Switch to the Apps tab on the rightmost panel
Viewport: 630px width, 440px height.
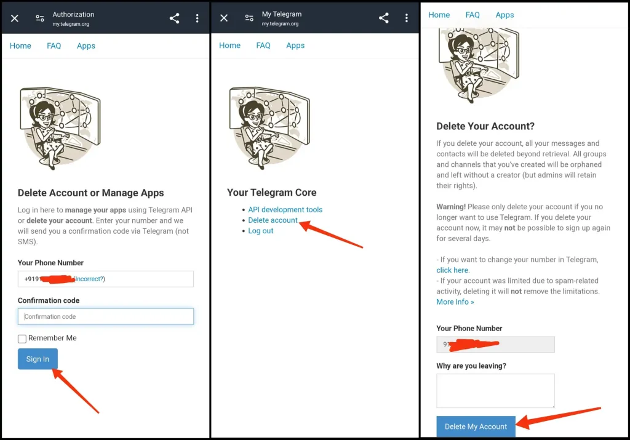tap(504, 15)
